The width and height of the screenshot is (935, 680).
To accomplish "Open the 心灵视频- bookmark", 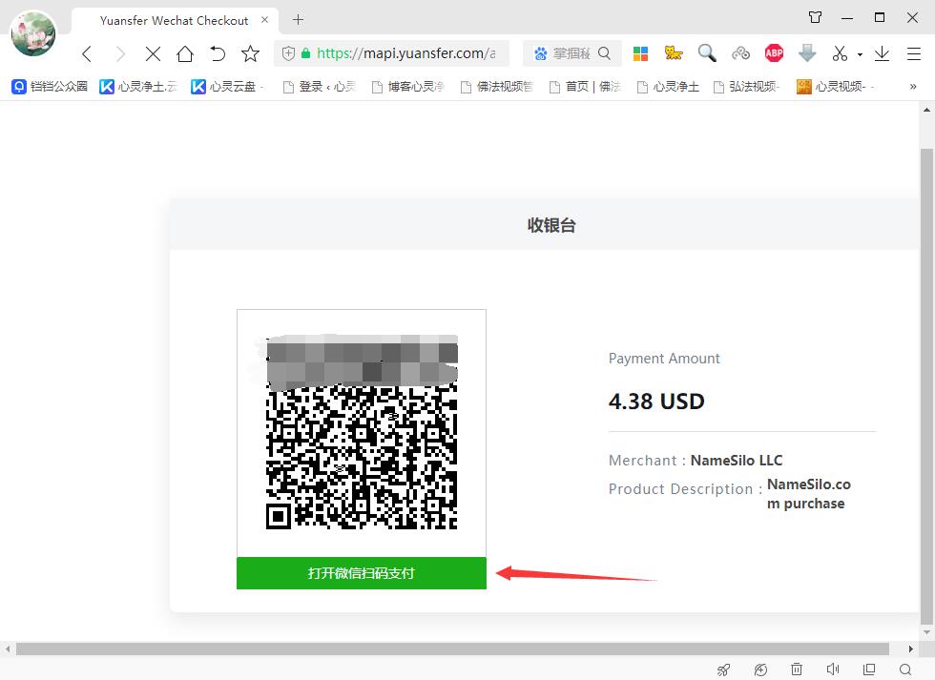I will tap(835, 87).
